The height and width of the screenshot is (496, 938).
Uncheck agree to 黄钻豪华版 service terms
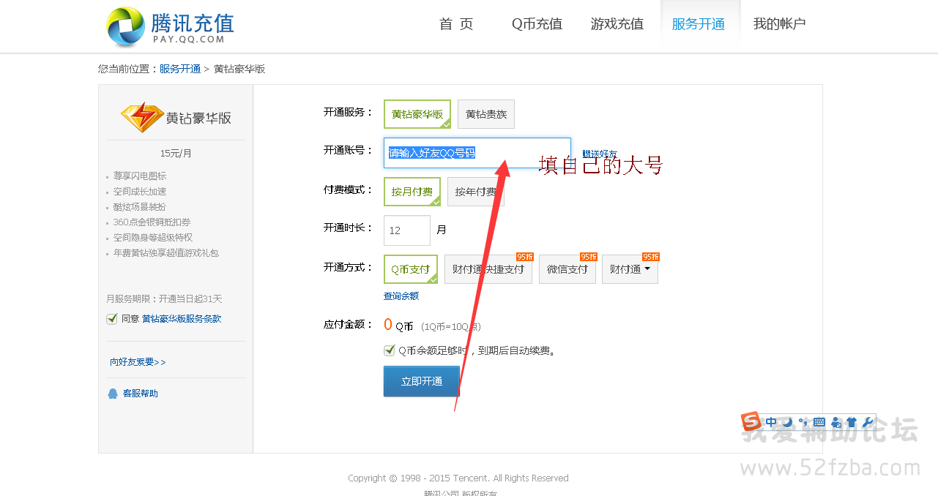click(x=112, y=319)
